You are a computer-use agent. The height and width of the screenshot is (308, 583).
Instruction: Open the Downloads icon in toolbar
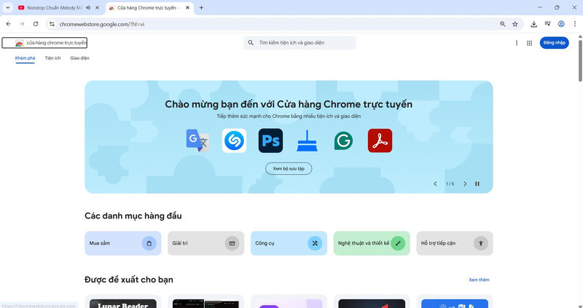[x=534, y=24]
